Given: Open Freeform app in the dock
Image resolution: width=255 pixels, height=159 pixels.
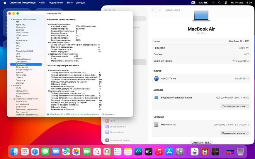Looking at the screenshot, I should tap(138, 152).
